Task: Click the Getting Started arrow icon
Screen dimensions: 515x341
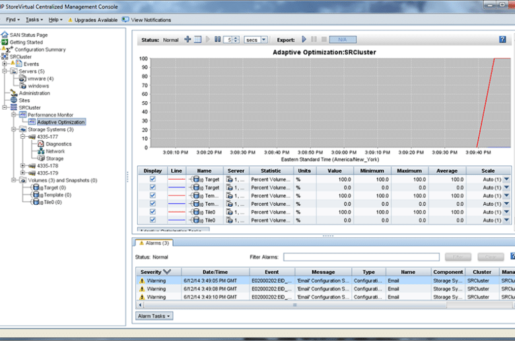Action: pos(5,42)
